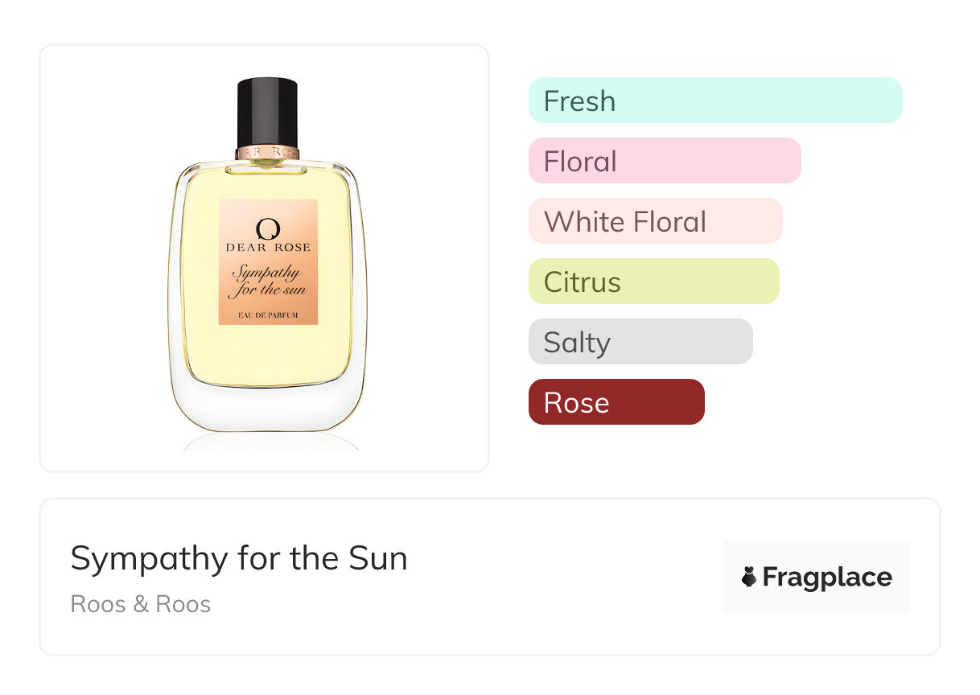Click the rose gold bottle collar ring
This screenshot has height=695, width=980.
pos(268,151)
